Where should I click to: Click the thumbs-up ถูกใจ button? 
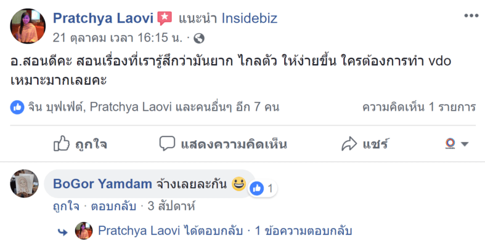80,144
